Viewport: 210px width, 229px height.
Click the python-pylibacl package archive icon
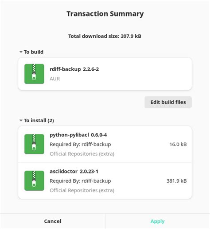click(x=34, y=144)
